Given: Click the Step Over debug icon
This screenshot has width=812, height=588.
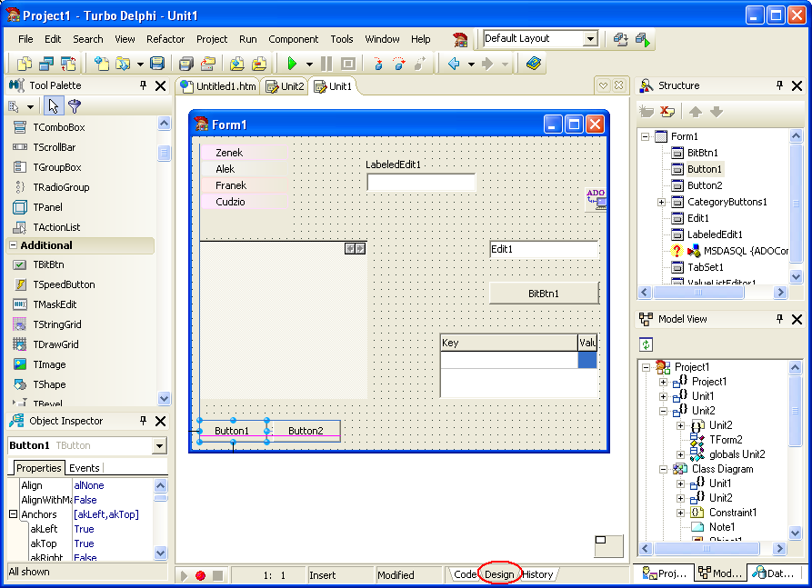Looking at the screenshot, I should click(399, 64).
